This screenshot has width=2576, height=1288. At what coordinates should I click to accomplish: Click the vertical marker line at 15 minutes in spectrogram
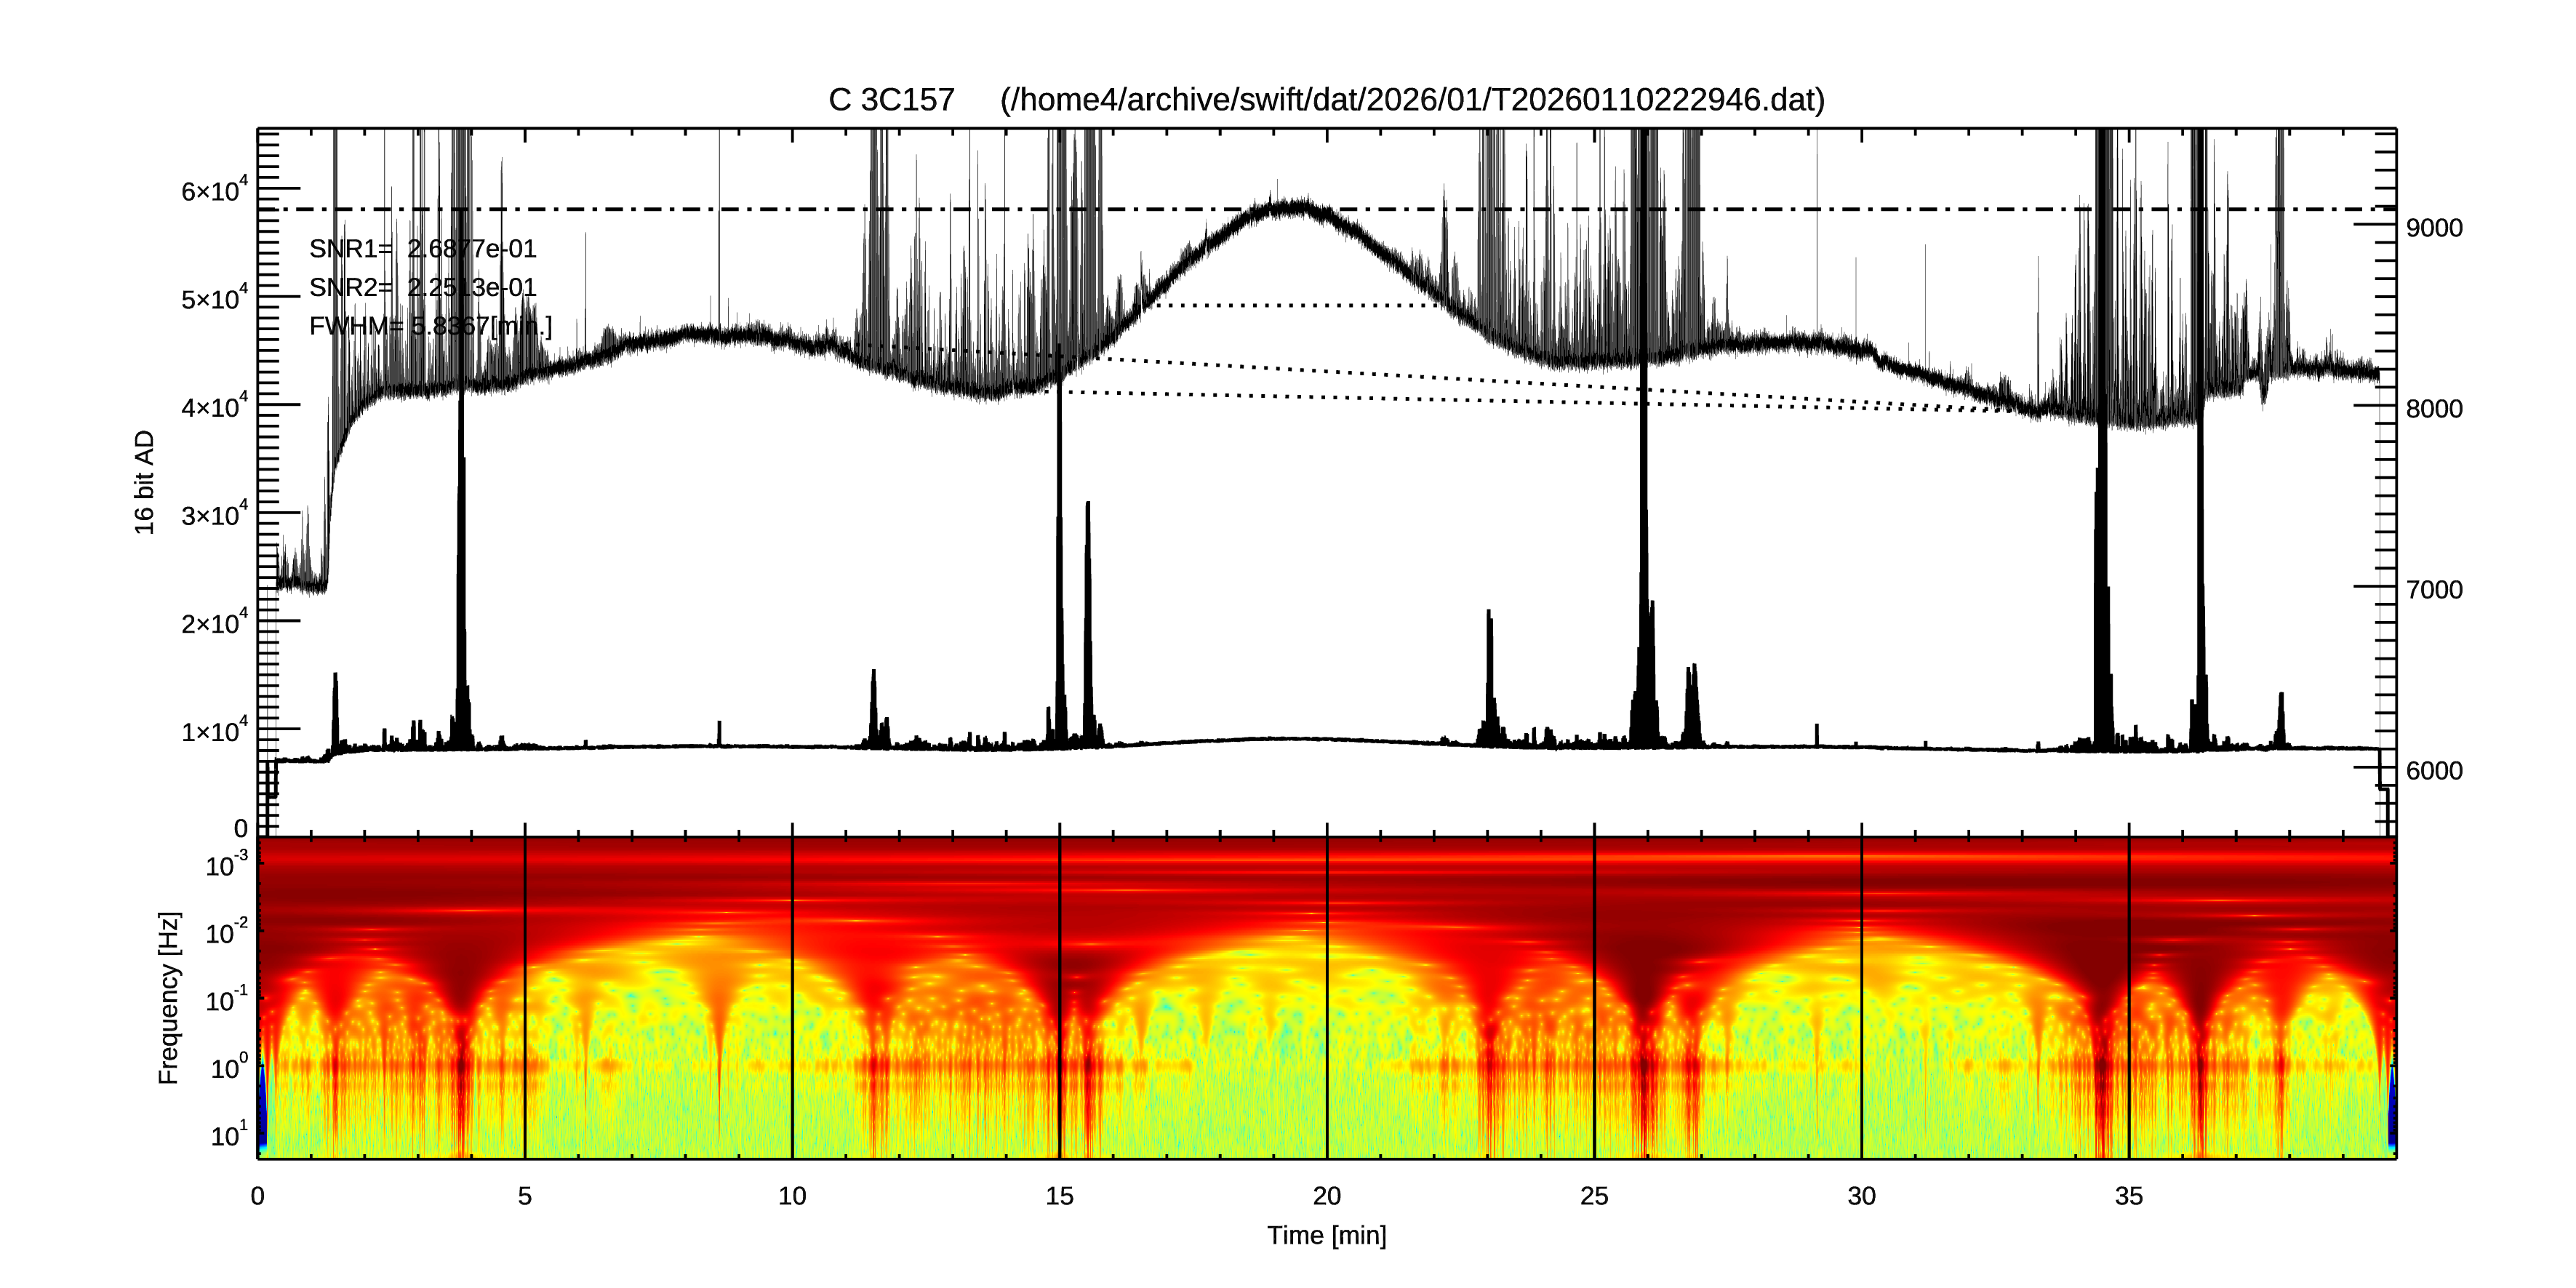[1060, 1000]
